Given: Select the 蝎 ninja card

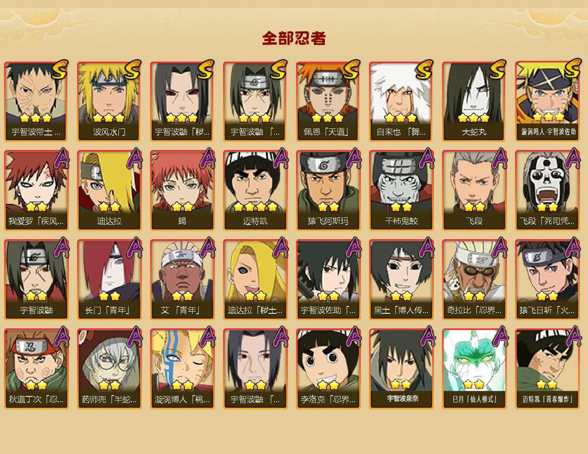Looking at the screenshot, I should point(182,191).
